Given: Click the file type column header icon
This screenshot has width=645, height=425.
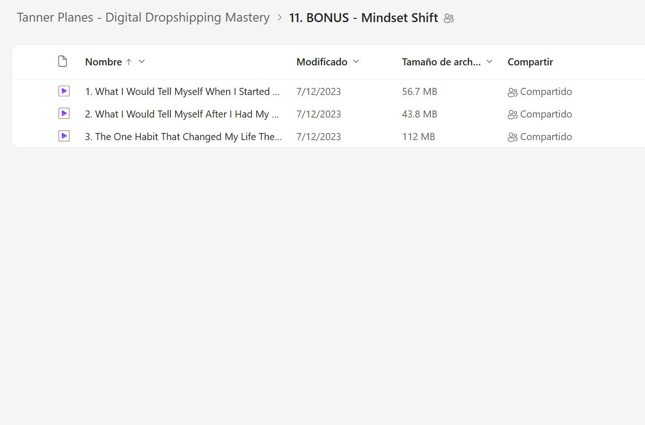Looking at the screenshot, I should click(x=63, y=62).
